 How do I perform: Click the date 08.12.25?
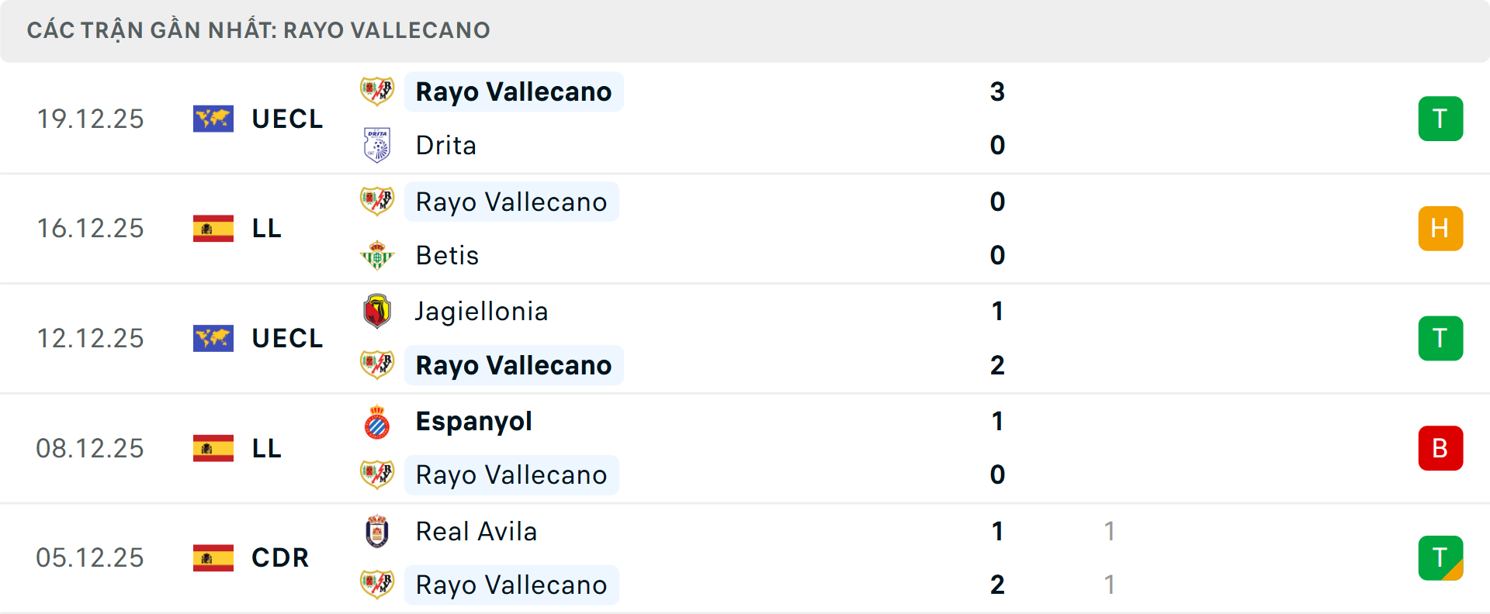point(90,448)
